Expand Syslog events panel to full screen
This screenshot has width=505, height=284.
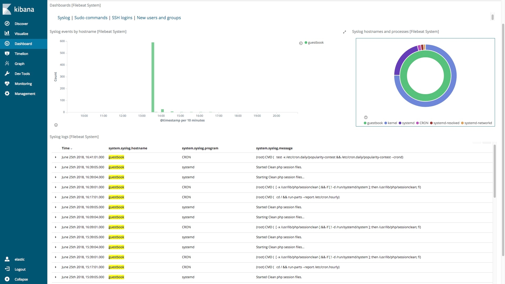(x=345, y=32)
